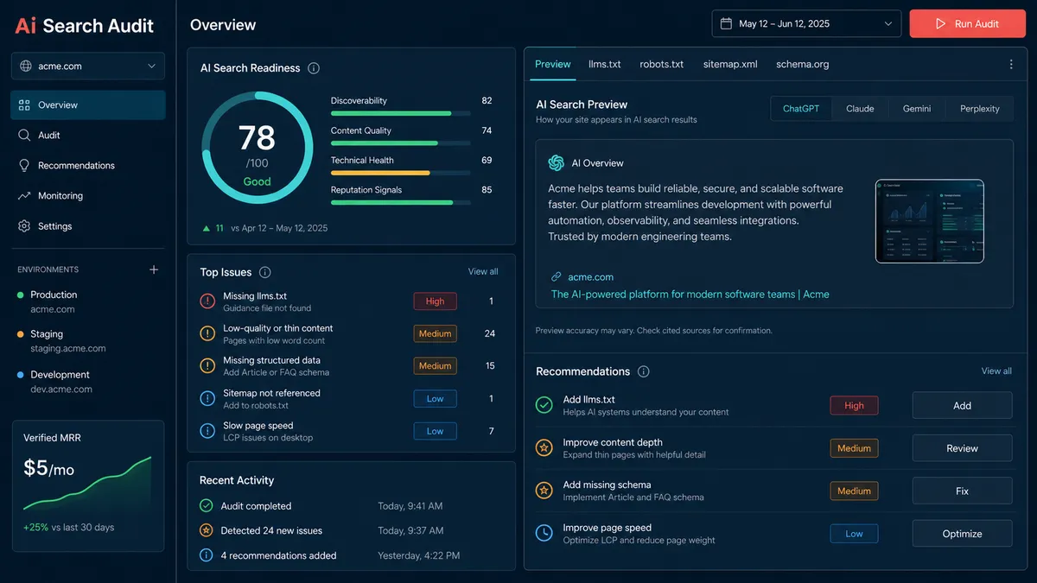Click the ChatGPT logo in AI Overview card
Viewport: 1037px width, 583px height.
556,162
